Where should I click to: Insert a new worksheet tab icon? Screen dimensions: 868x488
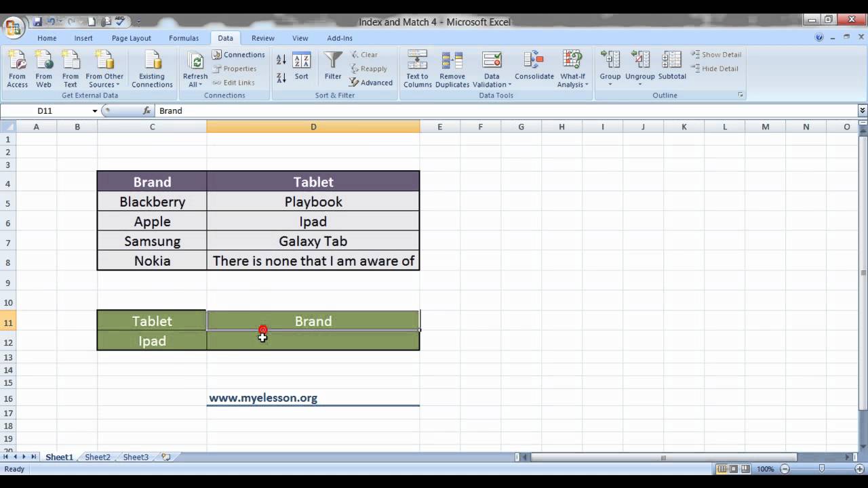pyautogui.click(x=165, y=457)
